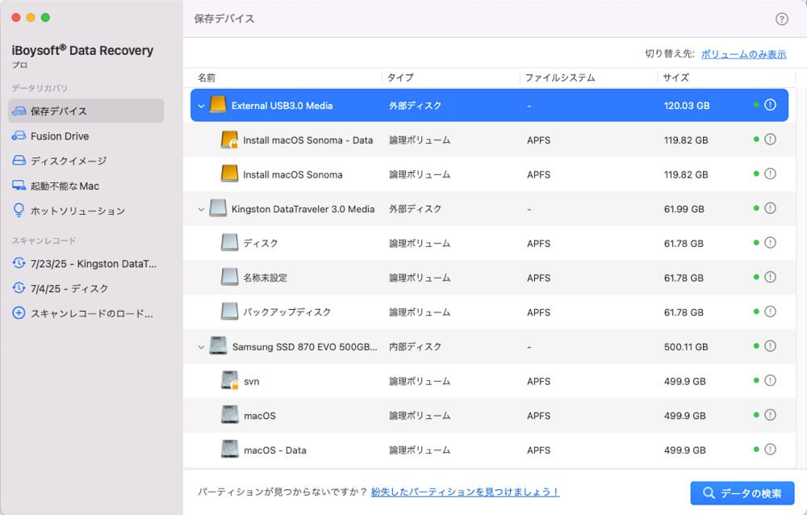
Task: Click the macOS - Data volume drive icon
Action: 229,449
